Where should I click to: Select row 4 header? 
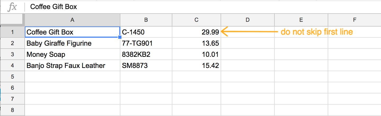[12, 66]
